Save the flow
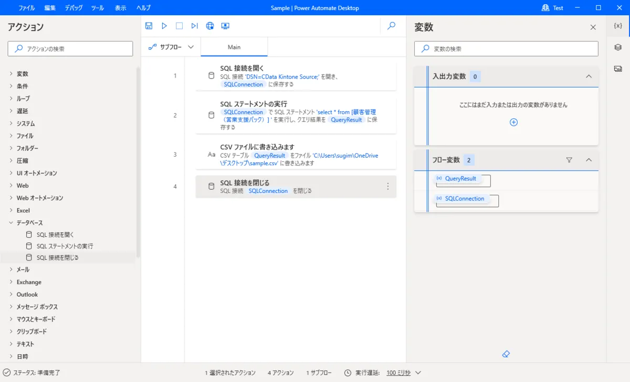The height and width of the screenshot is (382, 630). pos(149,25)
